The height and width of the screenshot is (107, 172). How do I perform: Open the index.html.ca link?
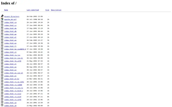[x=10, y=22]
